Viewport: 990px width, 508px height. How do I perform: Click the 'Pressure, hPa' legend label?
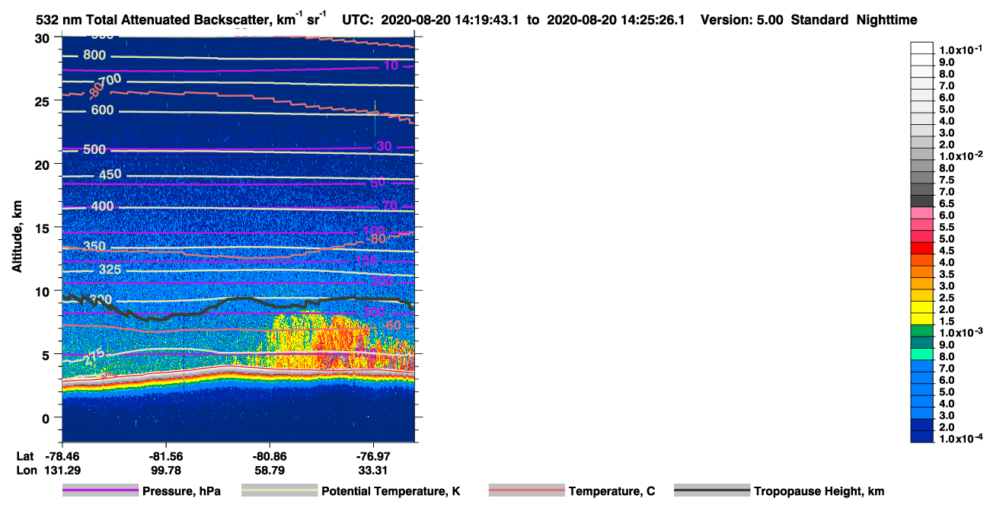[181, 491]
